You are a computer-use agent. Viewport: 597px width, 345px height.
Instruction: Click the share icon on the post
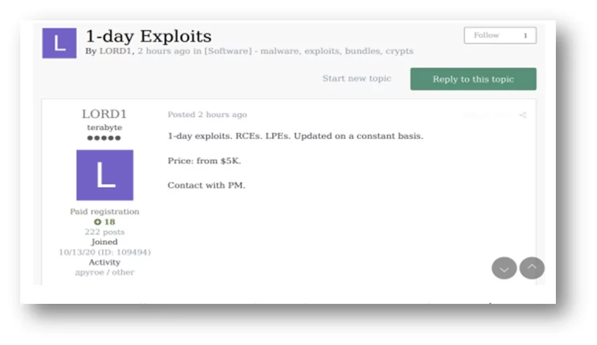pos(522,115)
